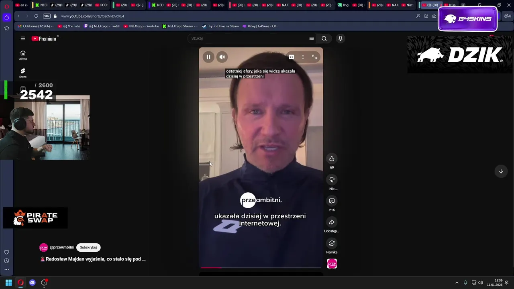This screenshot has width=514, height=289.
Task: Take a snapshot with camera icon
Action: 434,16
